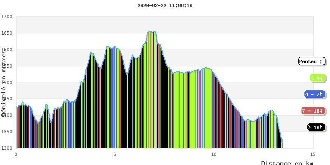Click the "Distance en km" axis title

click(x=287, y=163)
